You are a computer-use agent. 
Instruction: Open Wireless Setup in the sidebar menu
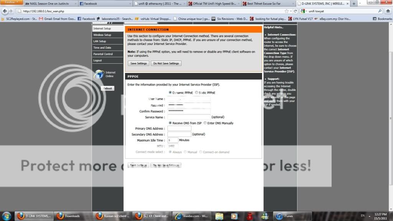click(x=102, y=35)
